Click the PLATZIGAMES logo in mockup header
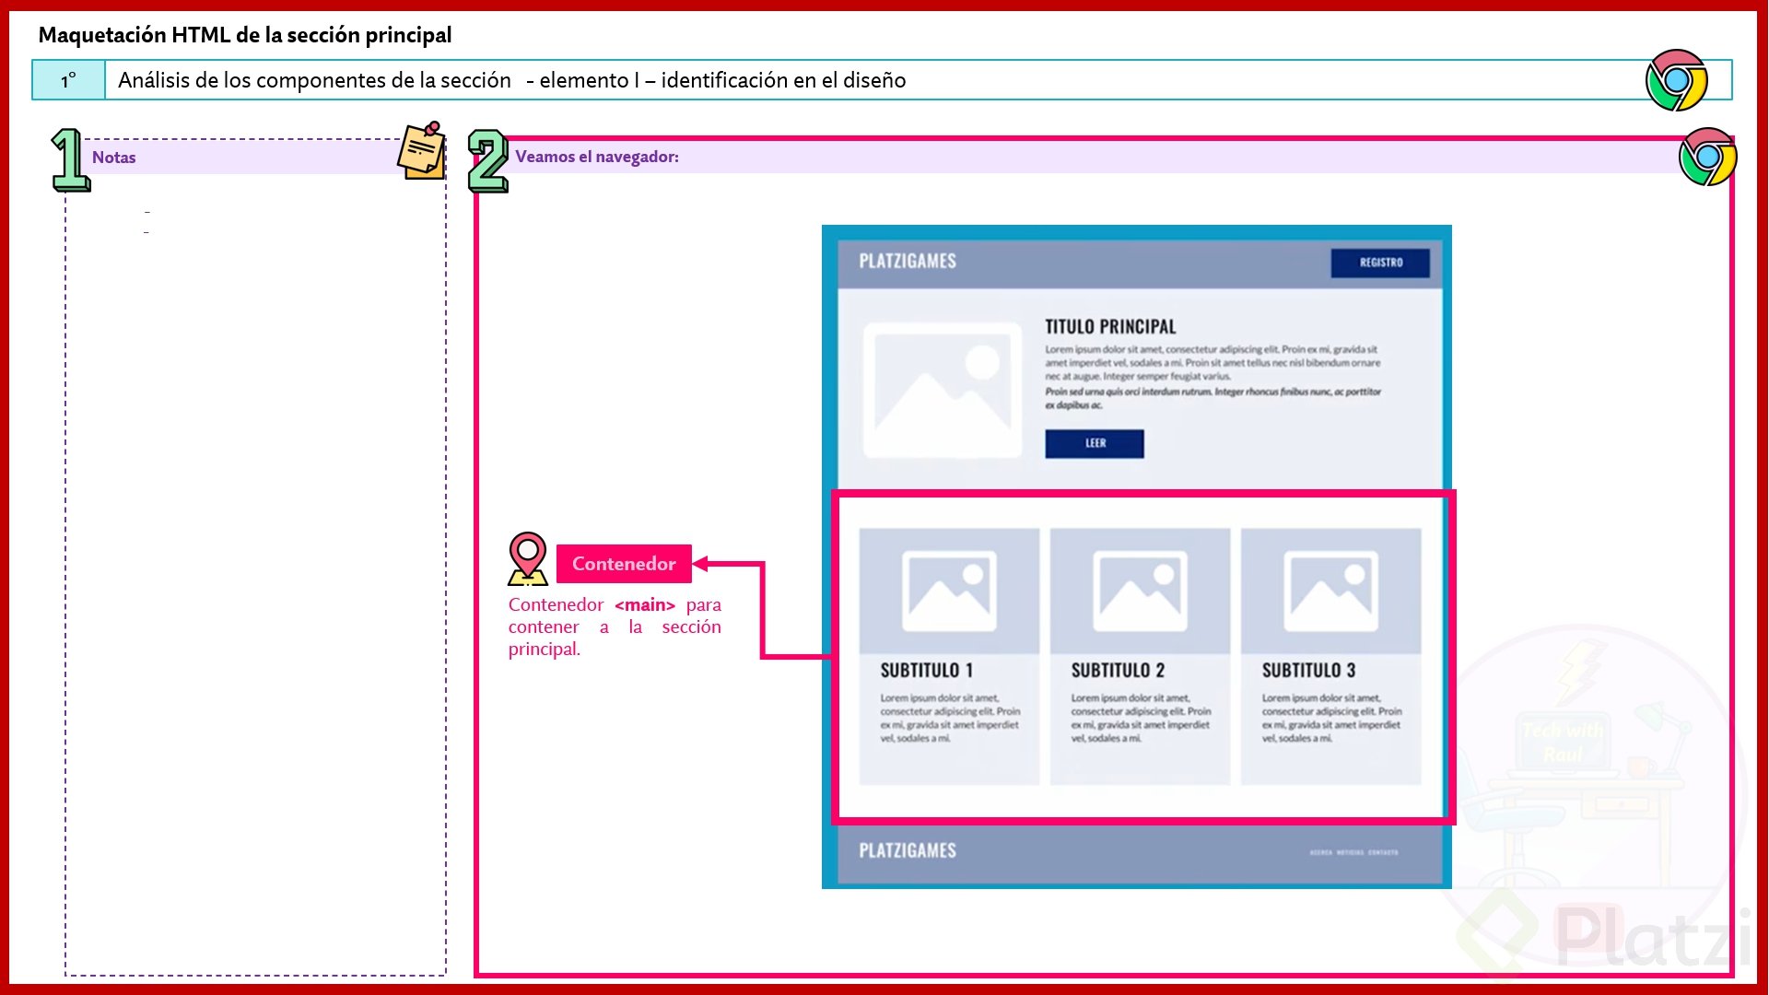The width and height of the screenshot is (1769, 995). click(908, 262)
